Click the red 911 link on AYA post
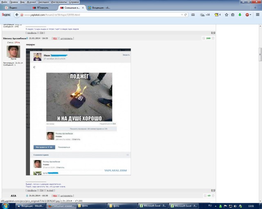This screenshot has width=262, height=209. point(55,196)
